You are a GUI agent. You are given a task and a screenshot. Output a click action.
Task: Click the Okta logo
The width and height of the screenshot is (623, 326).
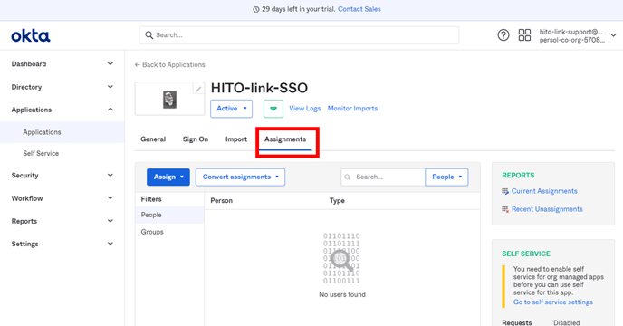[31, 36]
